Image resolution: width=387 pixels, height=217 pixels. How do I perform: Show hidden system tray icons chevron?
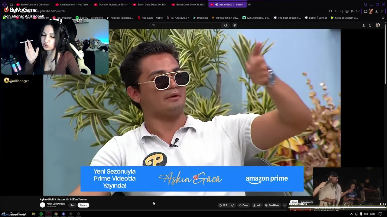[x=351, y=214]
